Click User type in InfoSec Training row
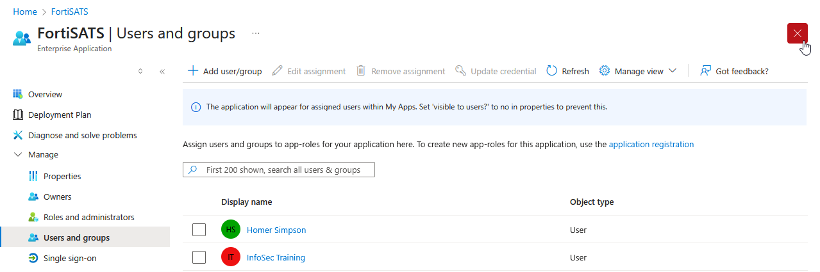 (x=578, y=257)
